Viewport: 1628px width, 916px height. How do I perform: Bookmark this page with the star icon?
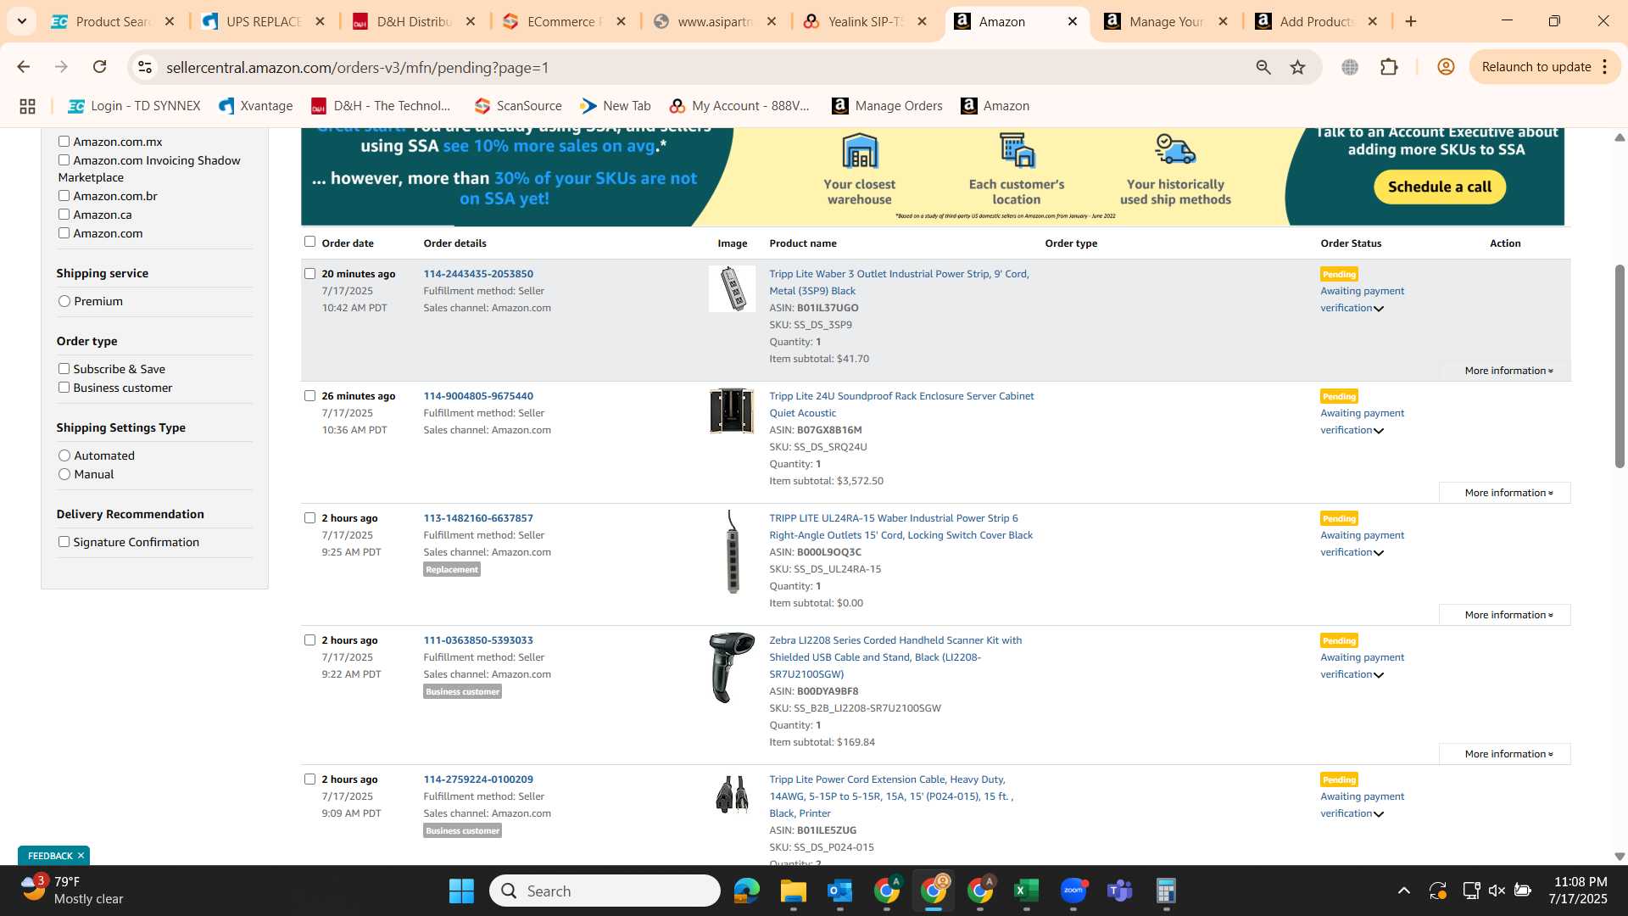pos(1297,67)
